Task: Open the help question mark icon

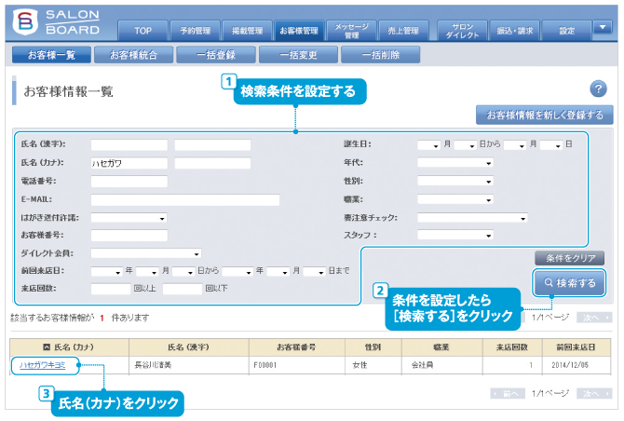Action: coord(599,88)
